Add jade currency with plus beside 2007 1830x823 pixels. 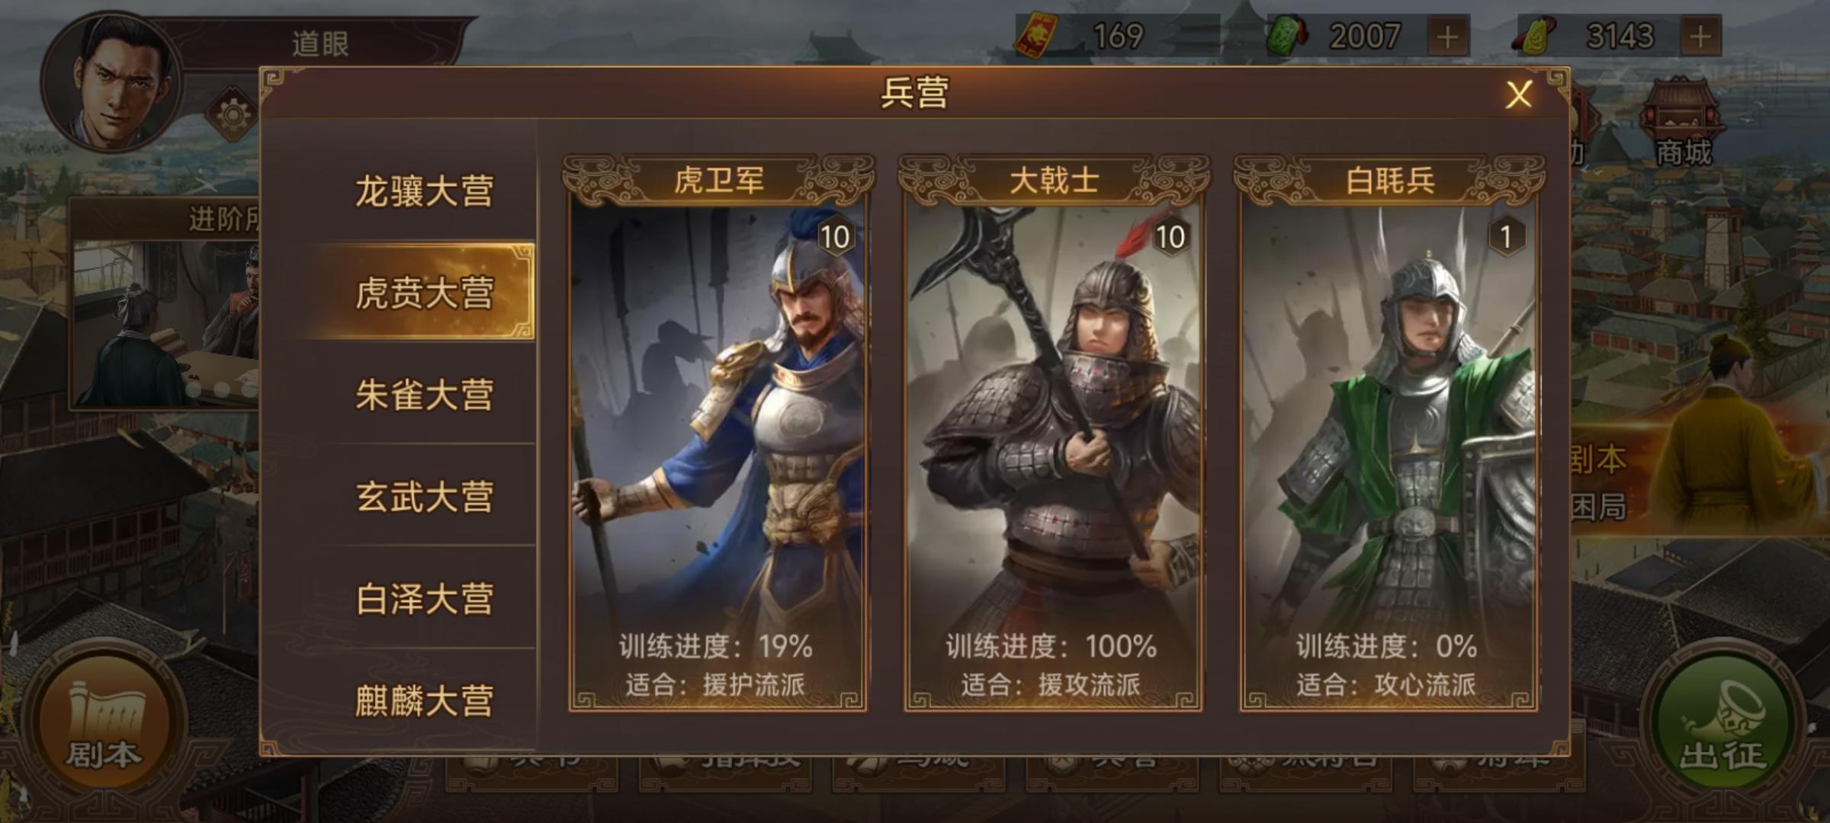pyautogui.click(x=1447, y=37)
